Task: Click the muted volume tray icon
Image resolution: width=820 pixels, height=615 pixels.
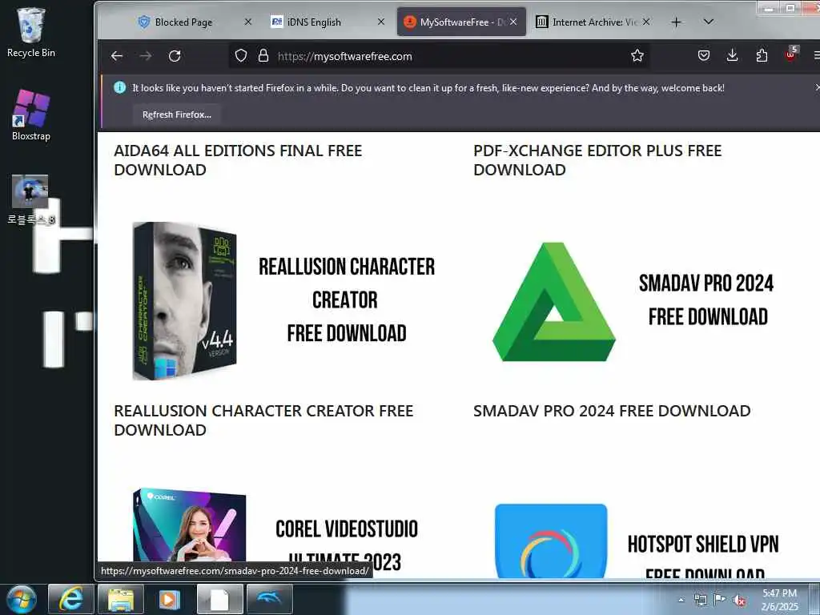Action: tap(739, 600)
